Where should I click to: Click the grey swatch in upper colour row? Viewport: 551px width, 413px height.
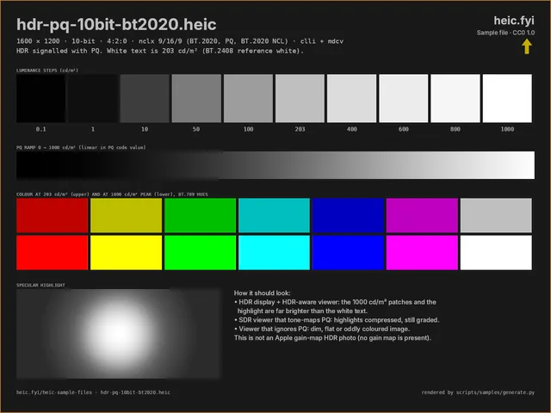(496, 215)
